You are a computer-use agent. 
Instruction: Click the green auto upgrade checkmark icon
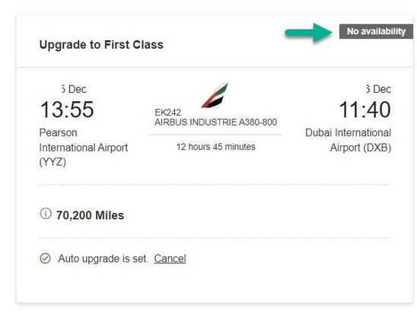pyautogui.click(x=45, y=258)
